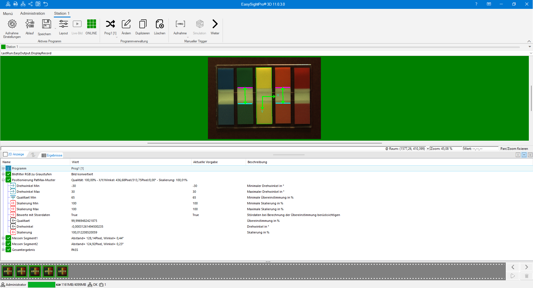This screenshot has height=288, width=533.
Task: Click the Weiter arrow icon
Action: 215,24
